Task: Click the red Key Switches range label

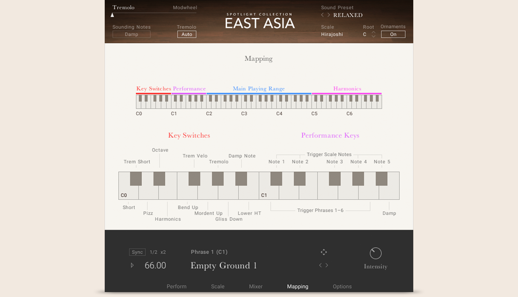Action: point(154,89)
